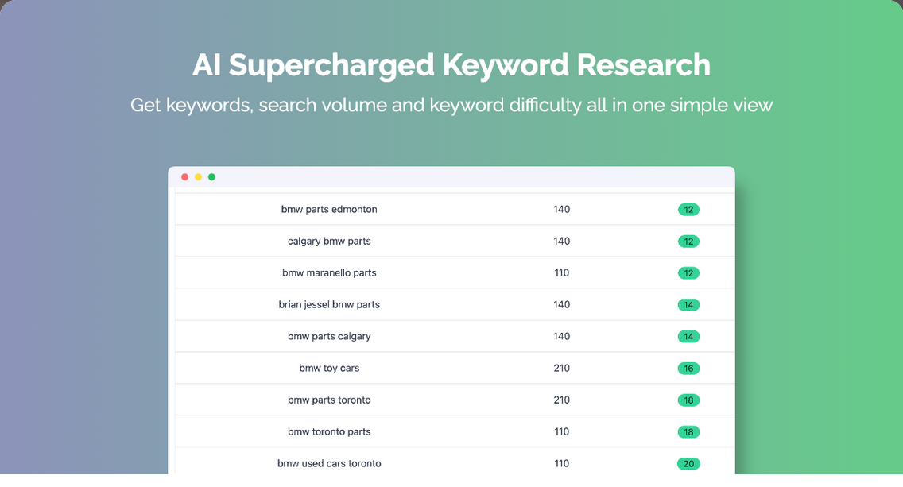Click difficulty badge 12 for bmw maranello parts
Screen dimensions: 903x487
click(688, 272)
